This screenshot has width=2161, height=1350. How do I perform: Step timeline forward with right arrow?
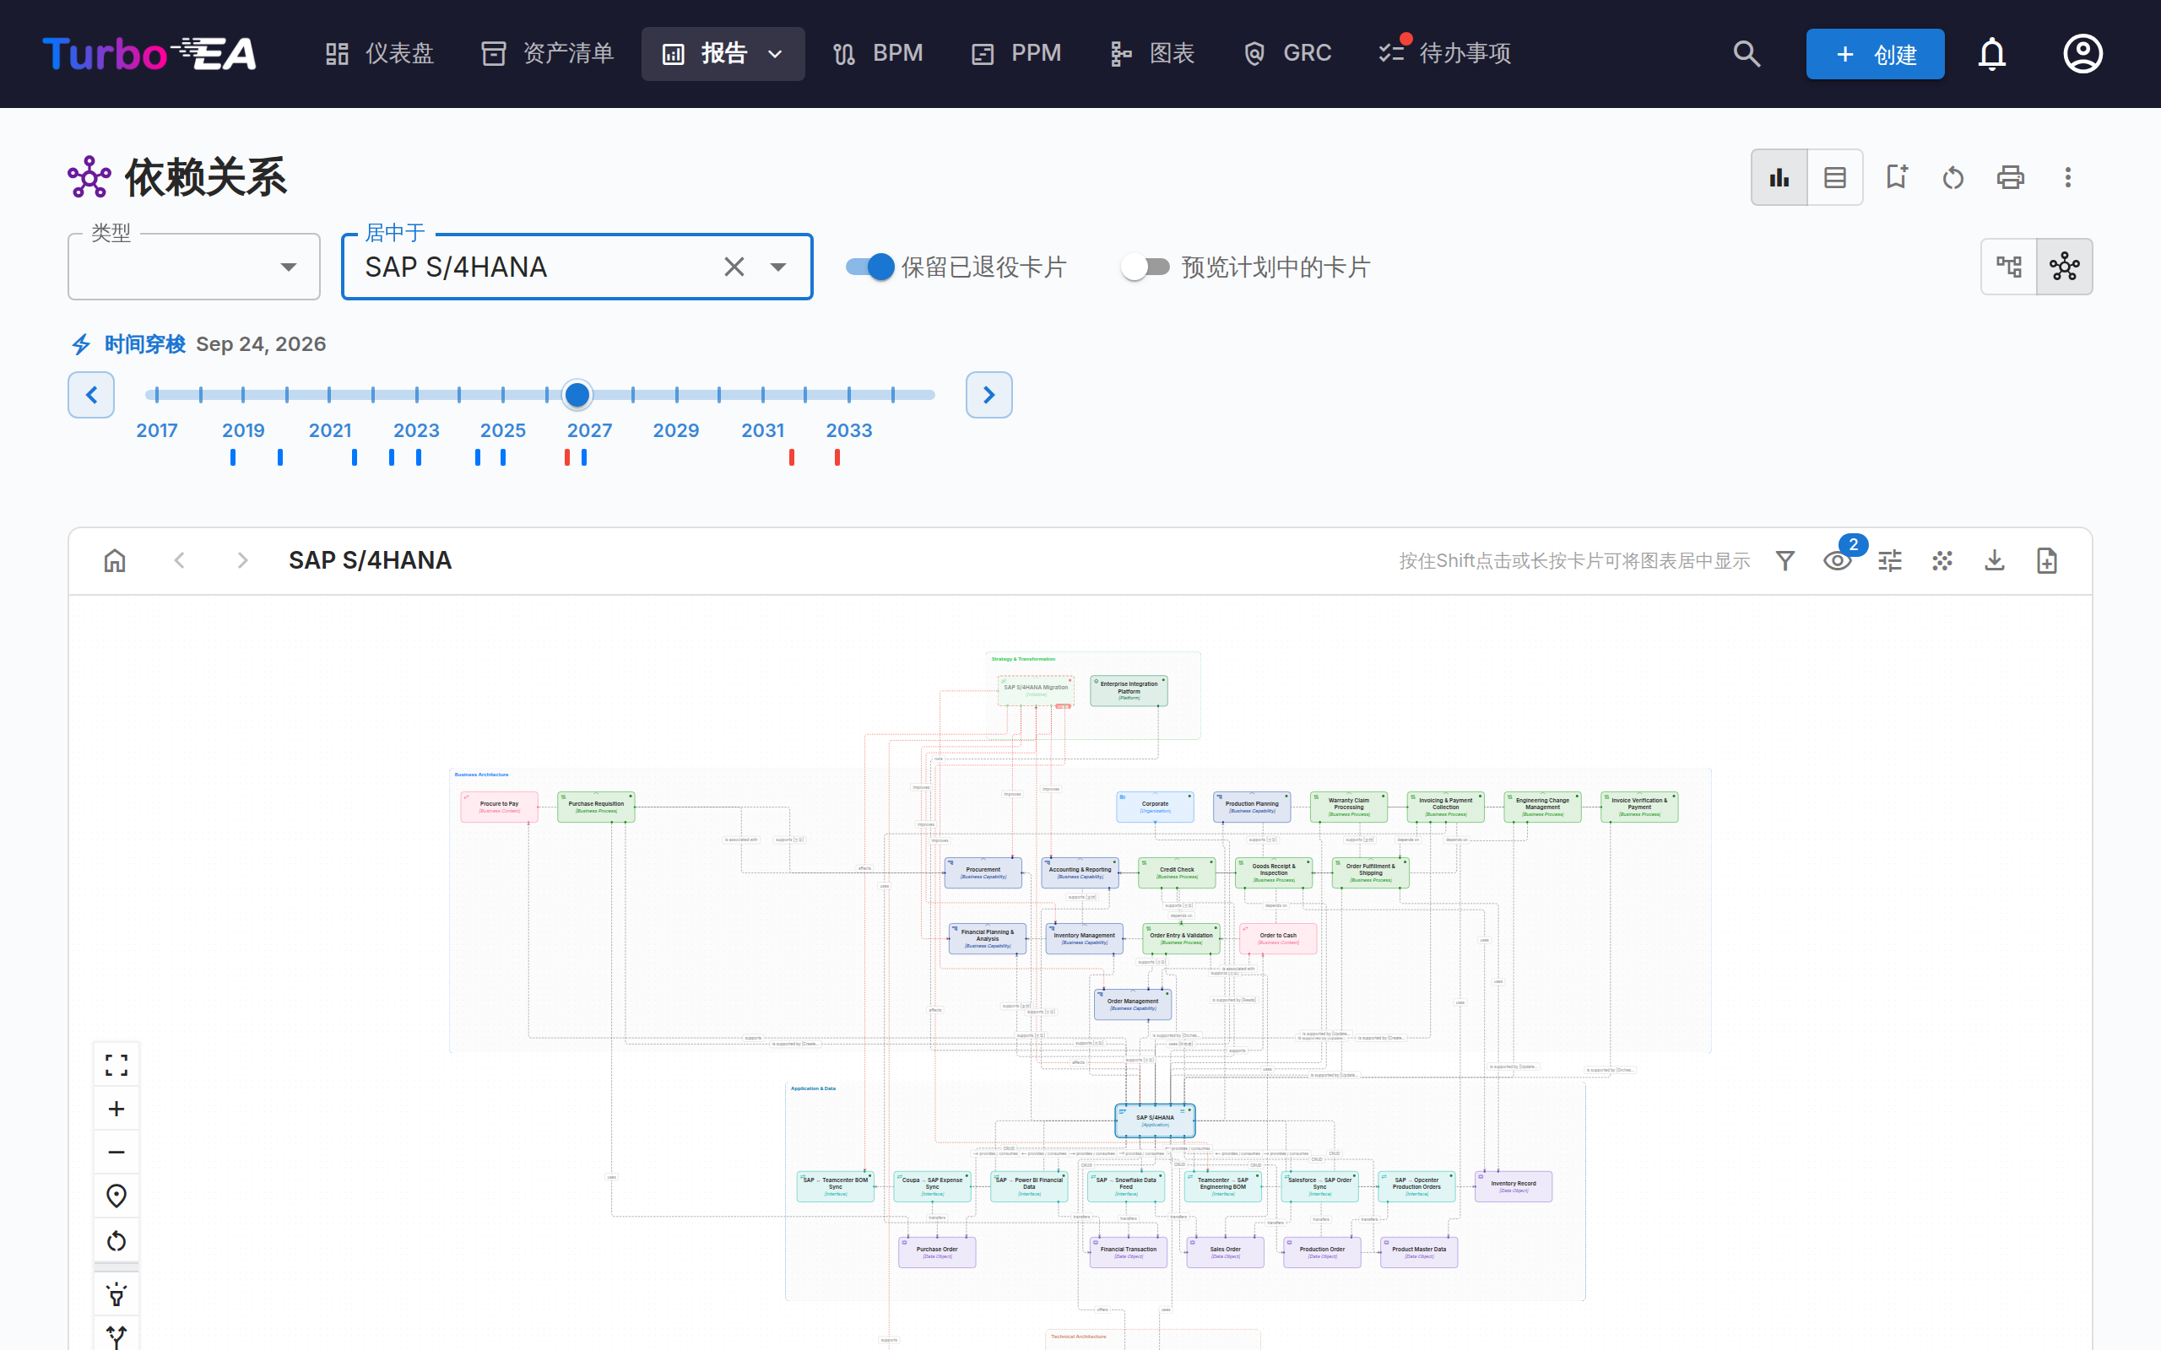pyautogui.click(x=988, y=395)
